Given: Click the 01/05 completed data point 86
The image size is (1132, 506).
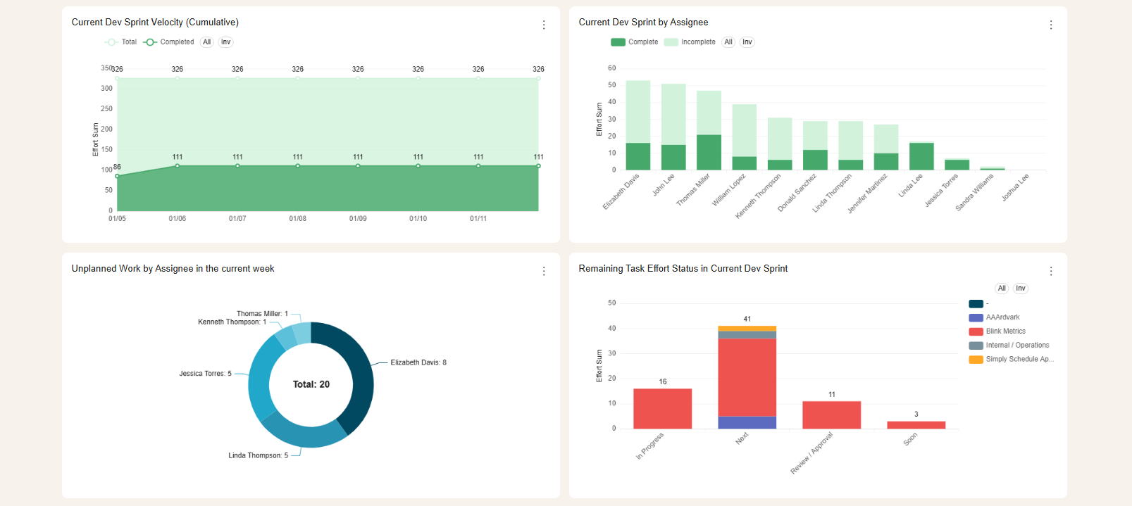Looking at the screenshot, I should tap(117, 176).
